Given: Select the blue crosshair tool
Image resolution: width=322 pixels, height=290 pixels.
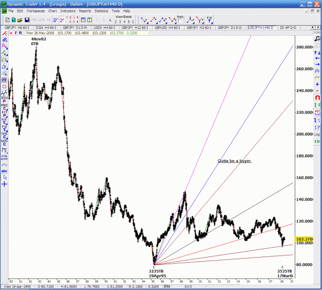Looking at the screenshot, I should [4, 184].
